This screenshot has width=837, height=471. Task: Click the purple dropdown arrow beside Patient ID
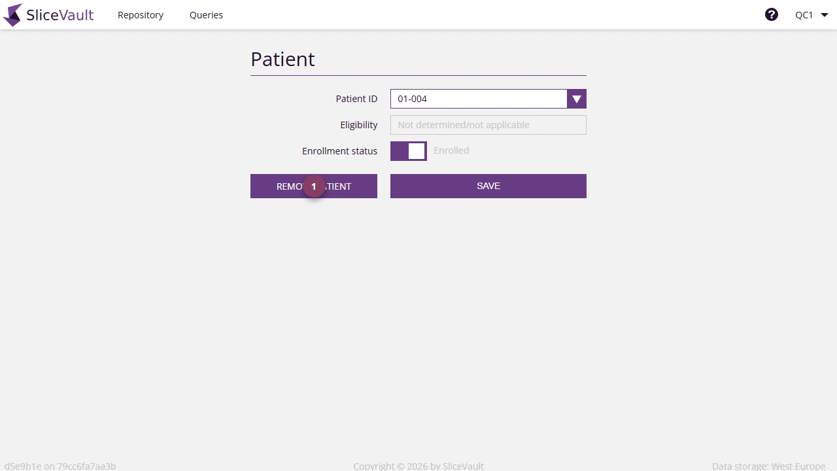576,99
